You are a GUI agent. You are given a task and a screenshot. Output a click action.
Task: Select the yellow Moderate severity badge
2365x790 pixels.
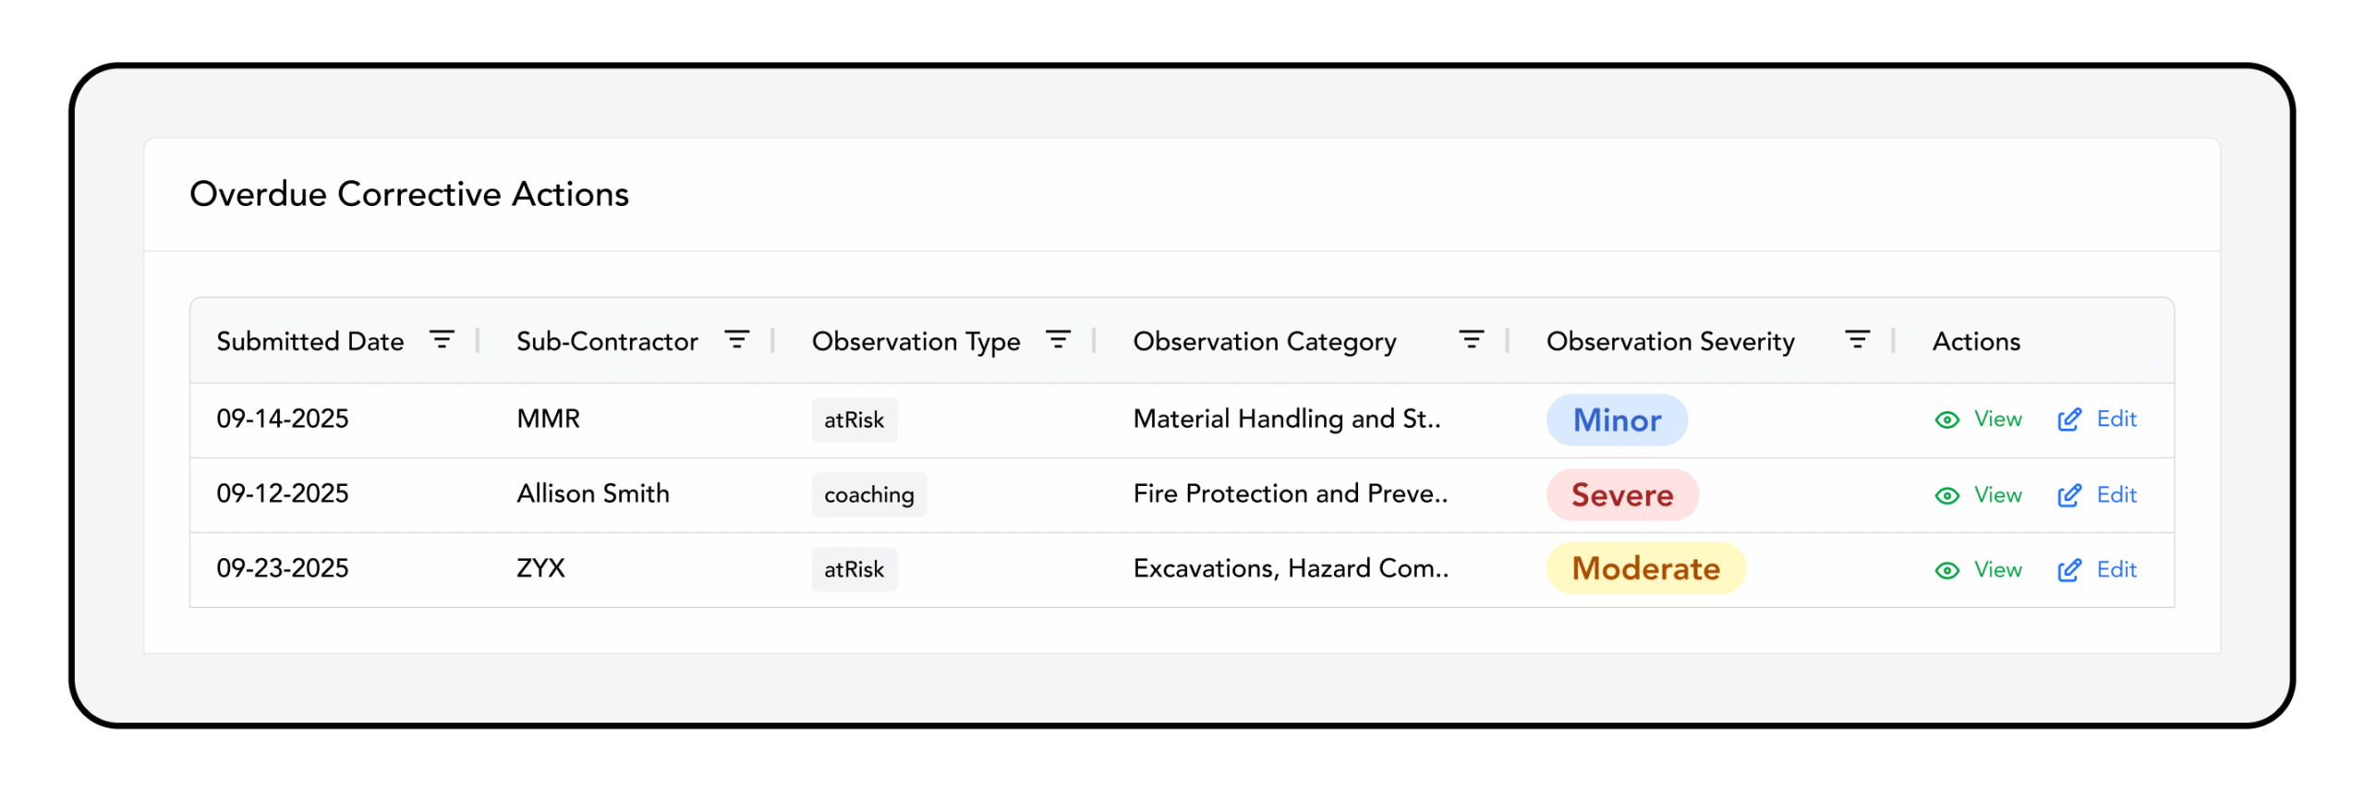coord(1645,569)
